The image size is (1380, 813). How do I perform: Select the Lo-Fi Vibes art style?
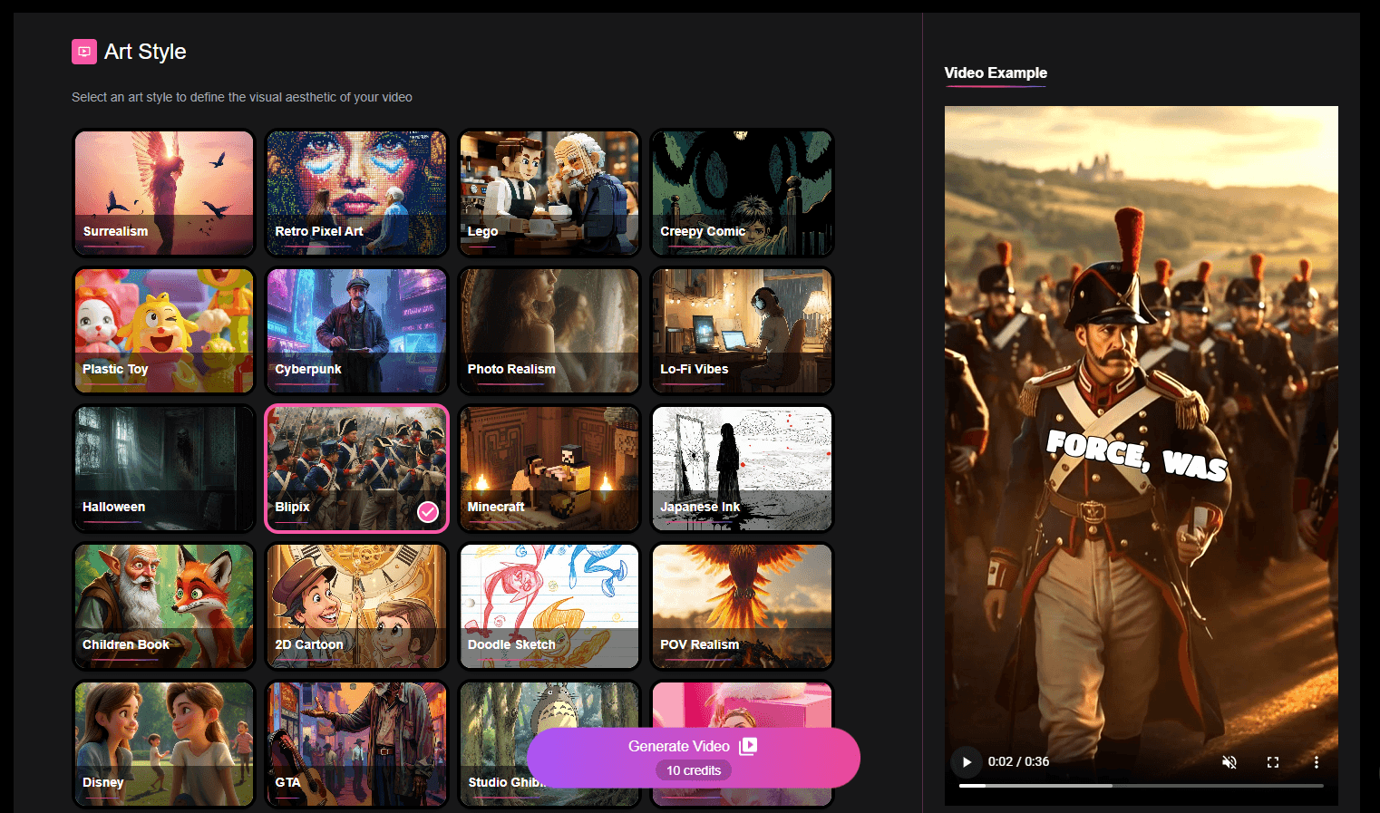[742, 331]
